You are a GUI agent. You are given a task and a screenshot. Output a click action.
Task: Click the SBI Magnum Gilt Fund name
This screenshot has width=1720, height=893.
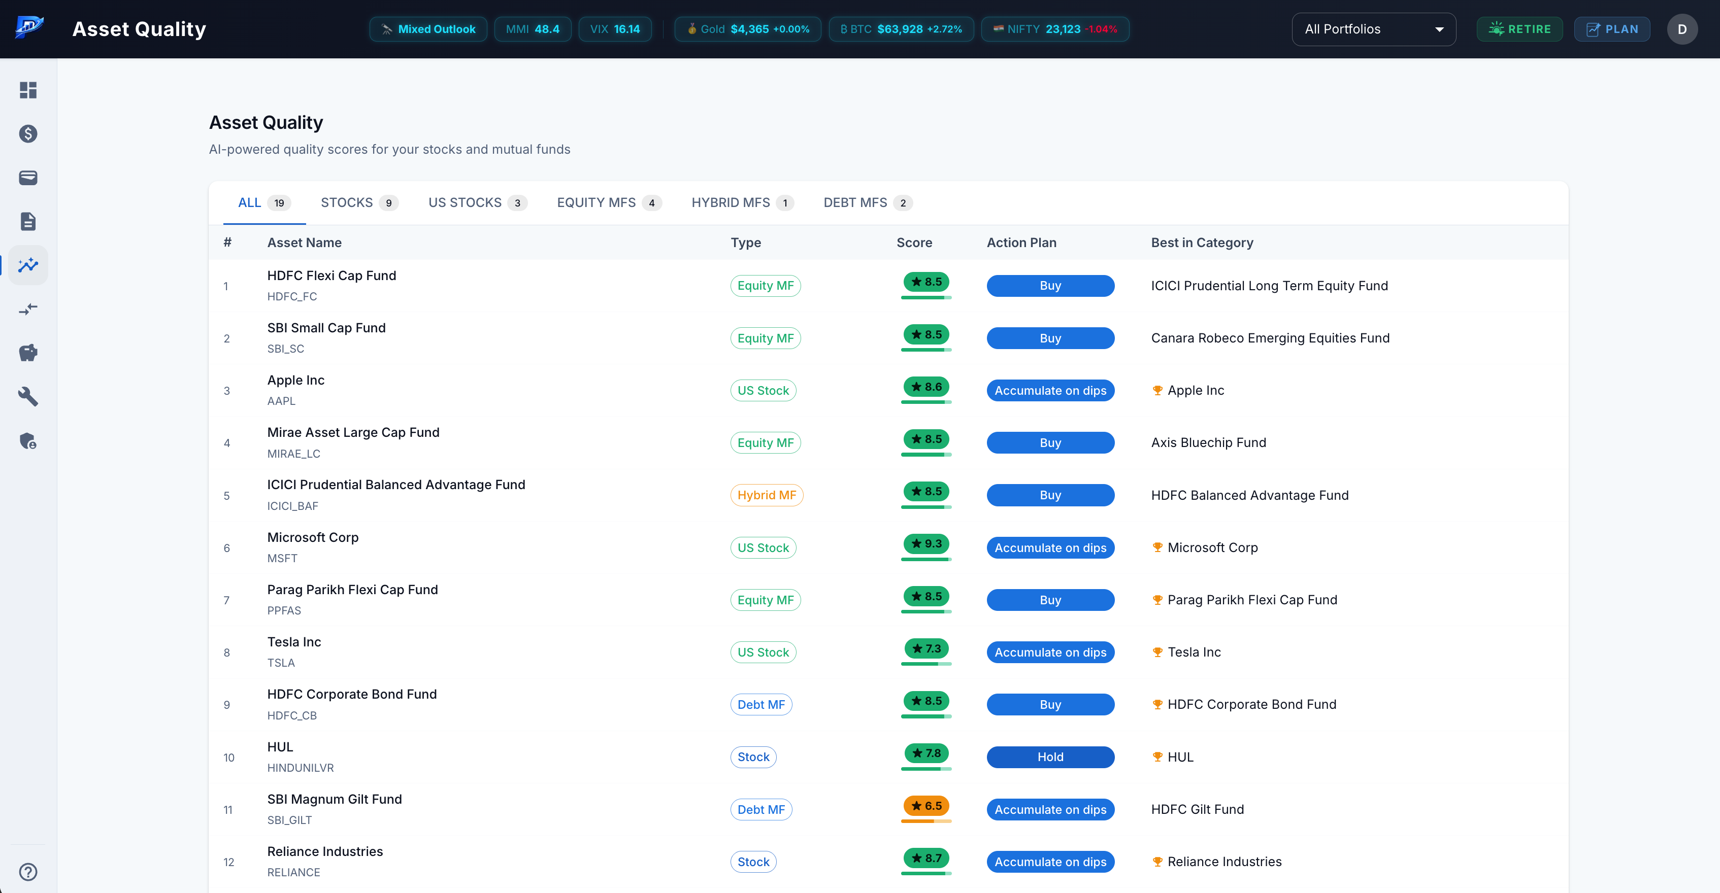(x=335, y=799)
